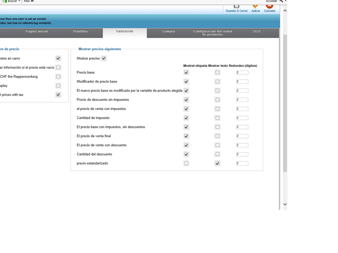Select the Valoración tab
Viewport: 338px width, 253px height.
(x=125, y=31)
